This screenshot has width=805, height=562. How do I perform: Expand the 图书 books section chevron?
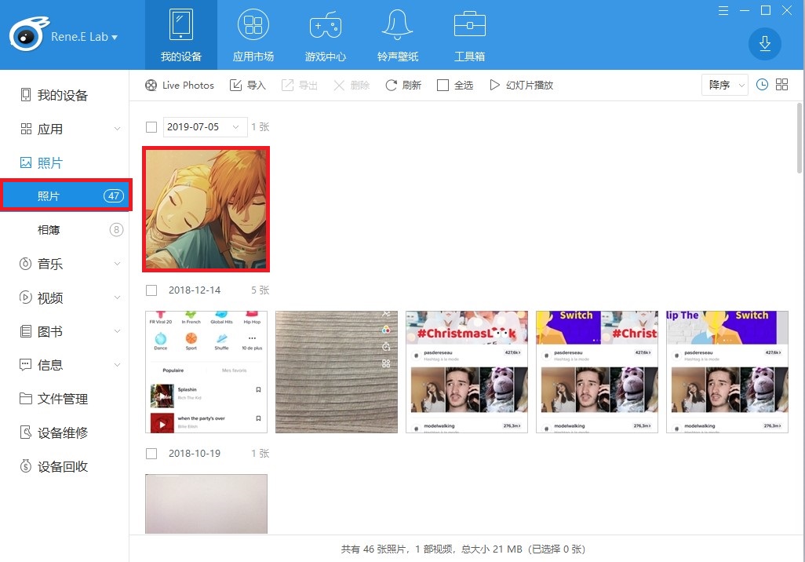[117, 331]
